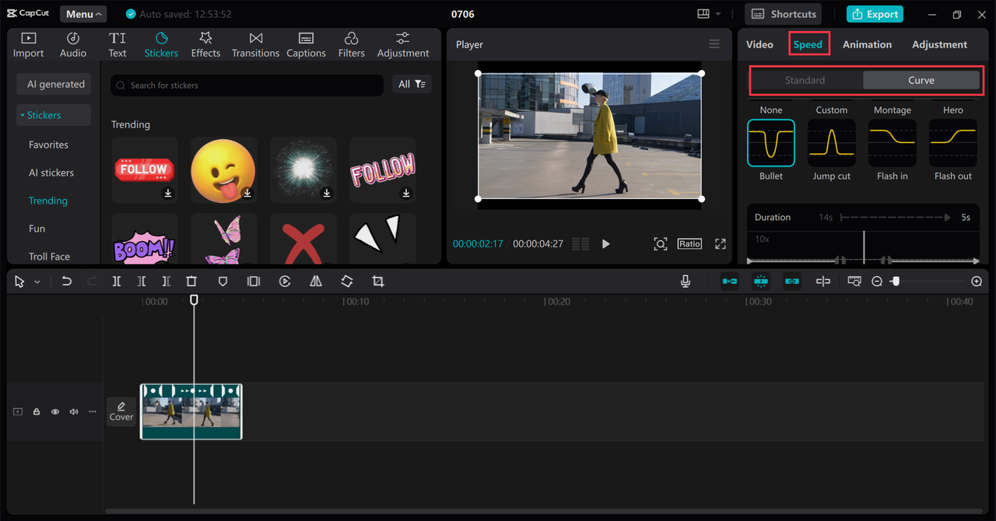Rotate the selected clip
The image size is (996, 521).
pyautogui.click(x=347, y=281)
